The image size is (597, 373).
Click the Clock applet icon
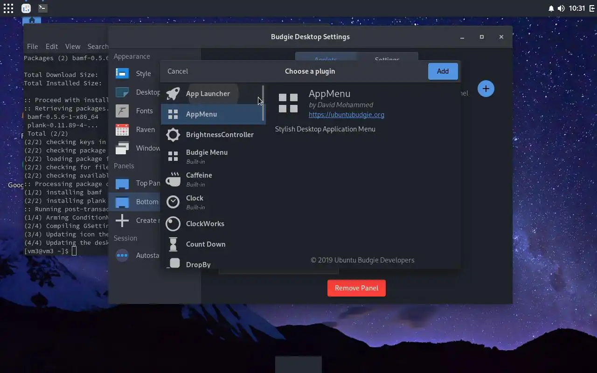point(173,202)
